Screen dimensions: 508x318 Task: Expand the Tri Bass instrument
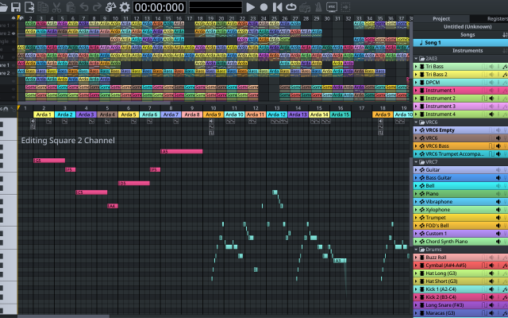416,67
